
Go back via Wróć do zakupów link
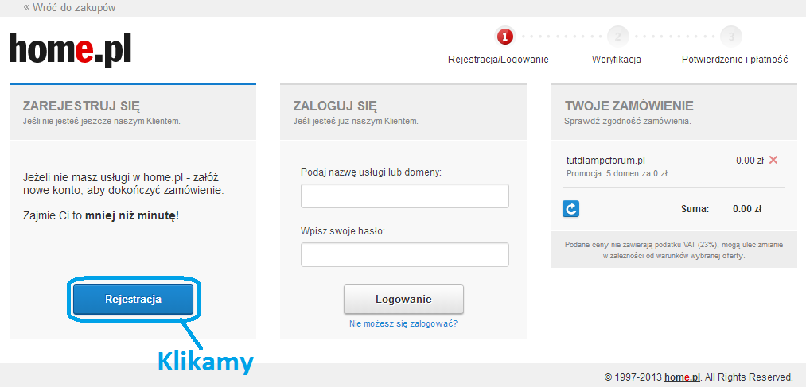coord(69,8)
